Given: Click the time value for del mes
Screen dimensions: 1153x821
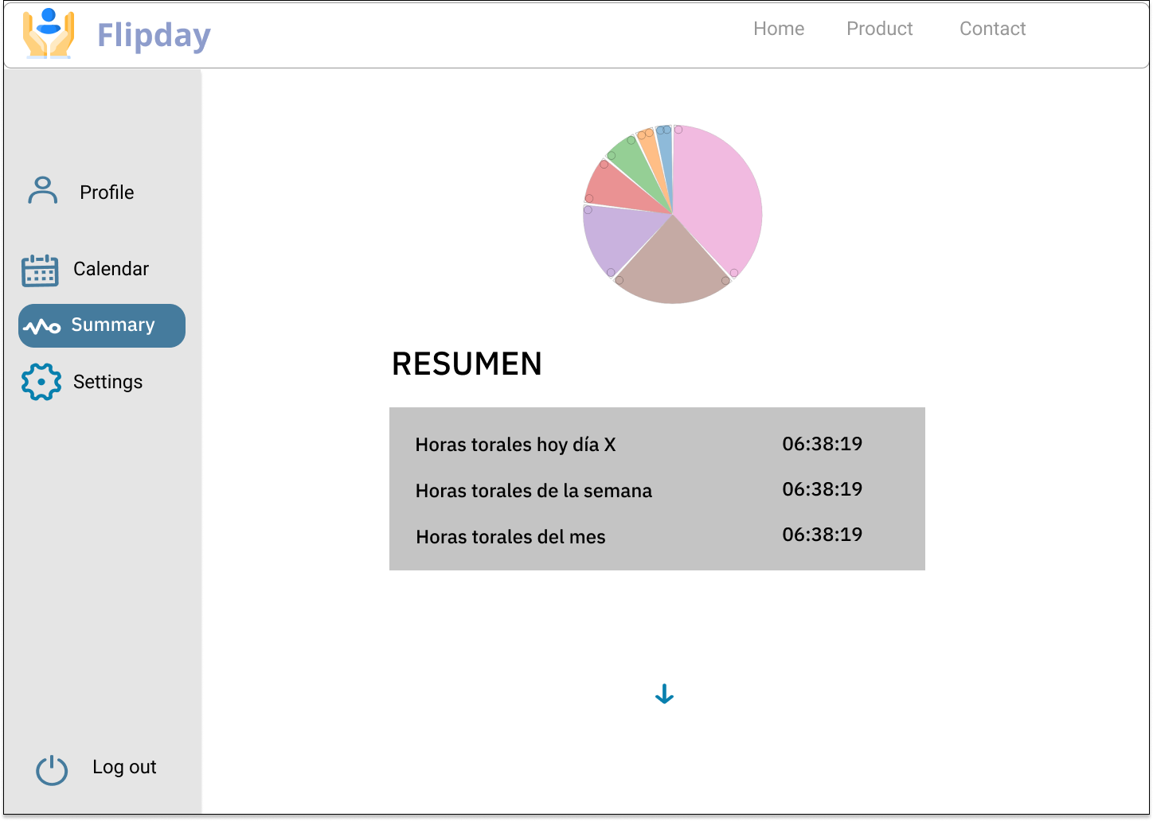Looking at the screenshot, I should [x=822, y=535].
